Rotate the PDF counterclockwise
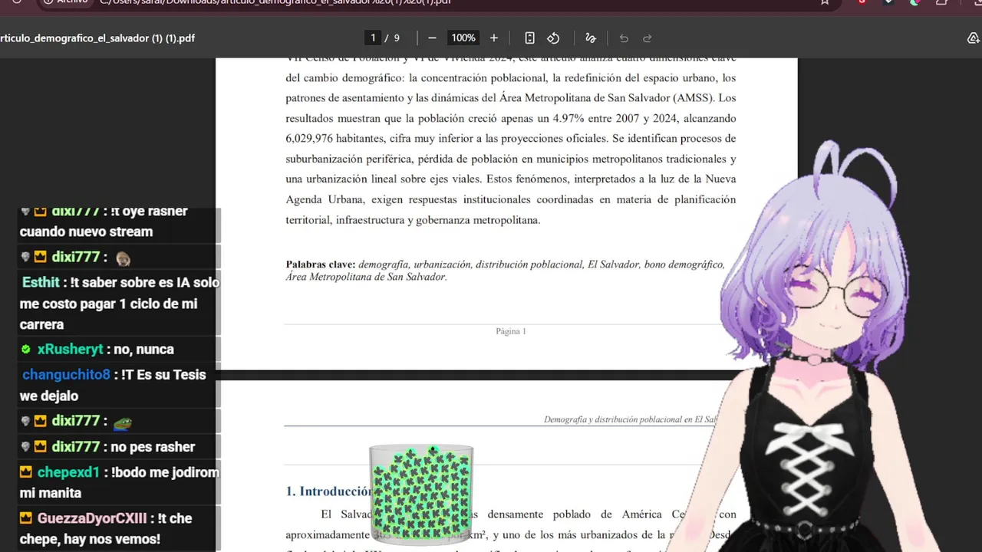Image resolution: width=982 pixels, height=552 pixels. (553, 38)
